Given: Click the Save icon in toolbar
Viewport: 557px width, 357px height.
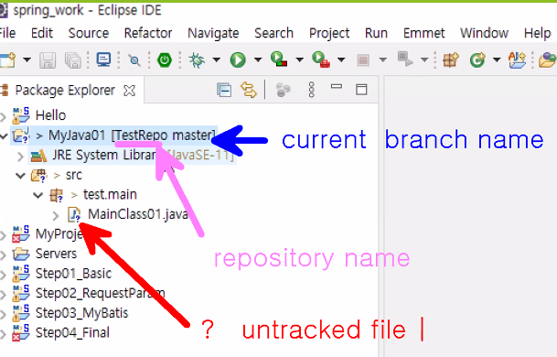Looking at the screenshot, I should pos(48,59).
